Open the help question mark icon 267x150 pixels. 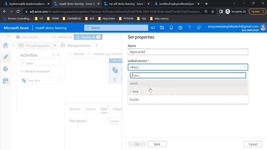coord(189,27)
